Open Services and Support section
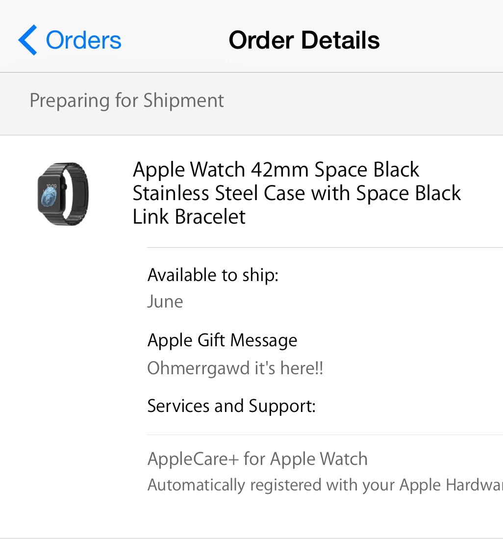 (x=231, y=406)
